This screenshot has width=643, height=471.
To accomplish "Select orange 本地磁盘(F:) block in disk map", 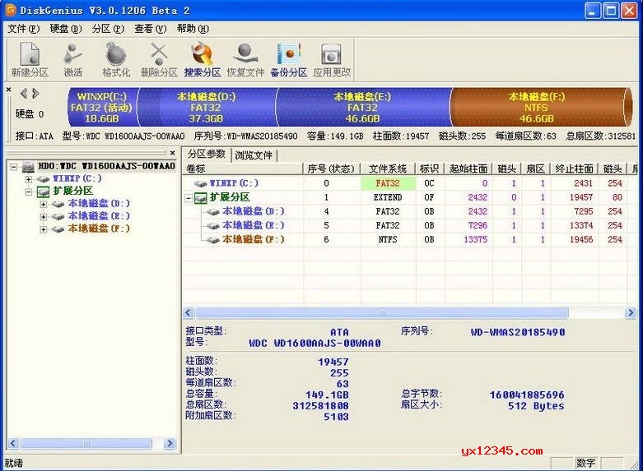I will tap(540, 108).
